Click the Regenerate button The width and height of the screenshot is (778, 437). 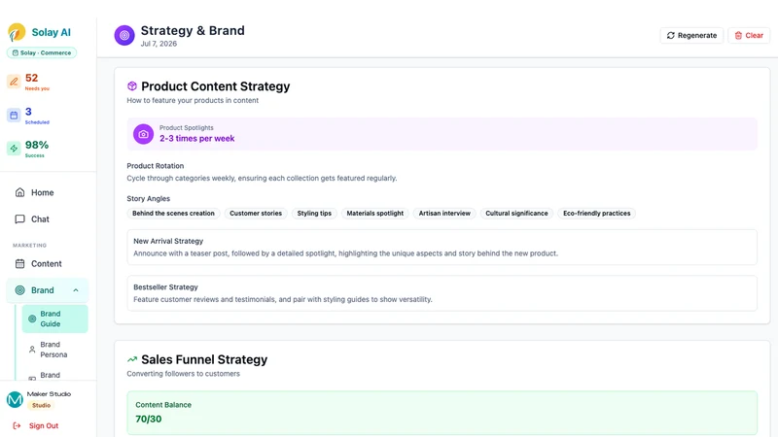pos(691,35)
